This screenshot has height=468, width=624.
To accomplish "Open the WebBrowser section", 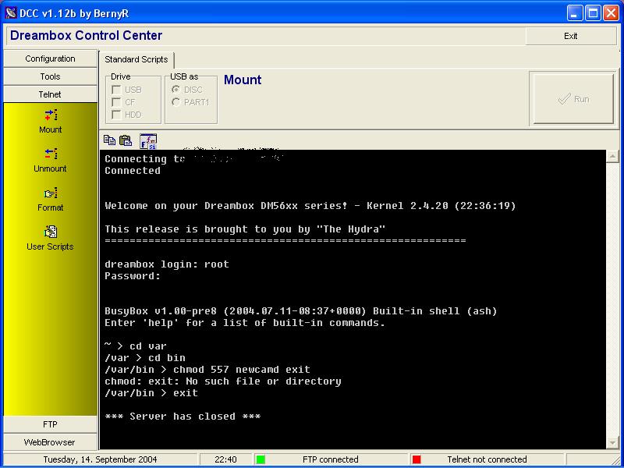I will pos(50,442).
